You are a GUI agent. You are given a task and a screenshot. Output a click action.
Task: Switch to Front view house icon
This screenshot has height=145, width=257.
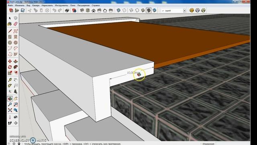click(x=94, y=10)
